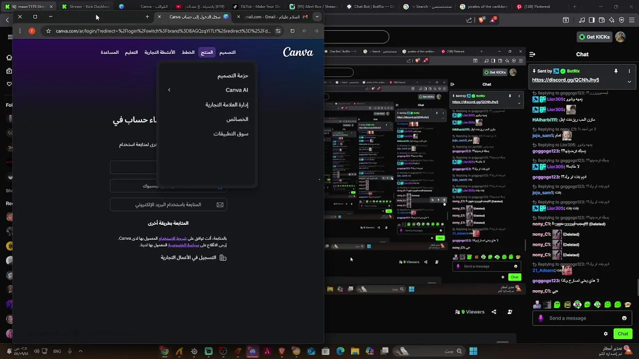639x359 pixels.
Task: Open المنتج menu in Canva navbar
Action: pos(207,52)
